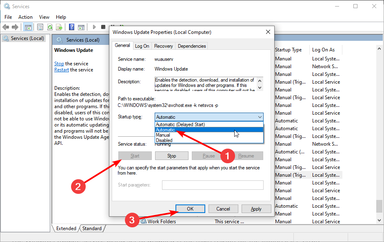Open the File menu
This screenshot has width=384, height=242.
pos(8,17)
